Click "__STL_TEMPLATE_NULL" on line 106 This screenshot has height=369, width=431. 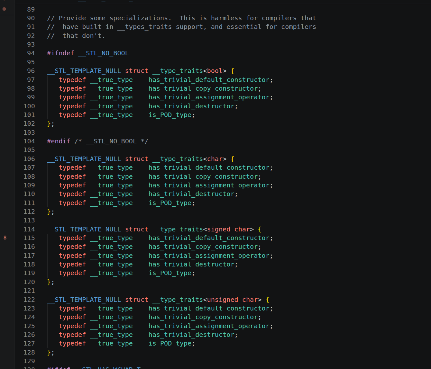(84, 159)
